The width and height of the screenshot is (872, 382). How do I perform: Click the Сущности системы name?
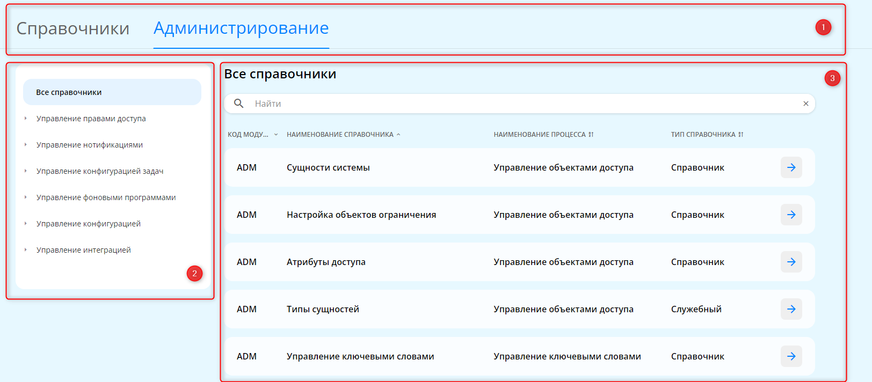click(x=328, y=167)
